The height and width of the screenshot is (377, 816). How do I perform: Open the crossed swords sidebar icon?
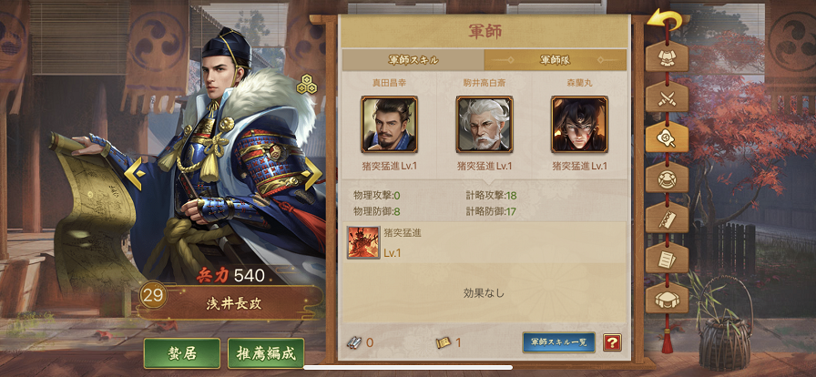coord(667,97)
